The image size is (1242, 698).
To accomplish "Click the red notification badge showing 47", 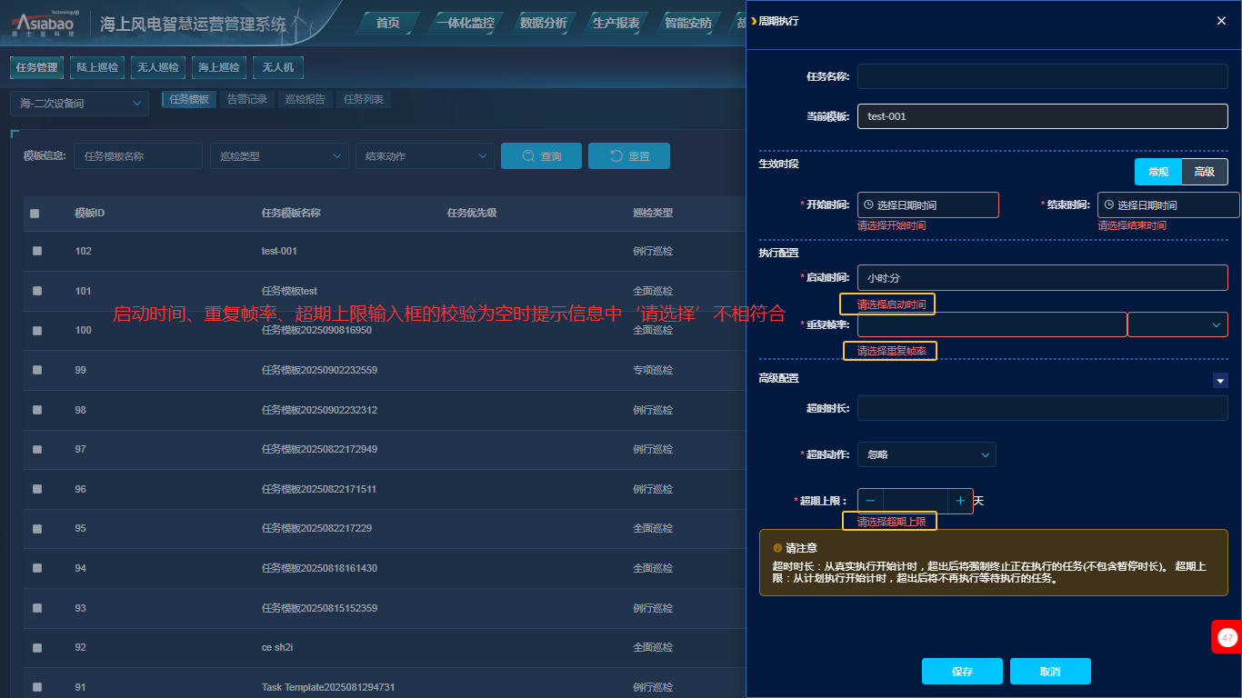I will point(1227,637).
